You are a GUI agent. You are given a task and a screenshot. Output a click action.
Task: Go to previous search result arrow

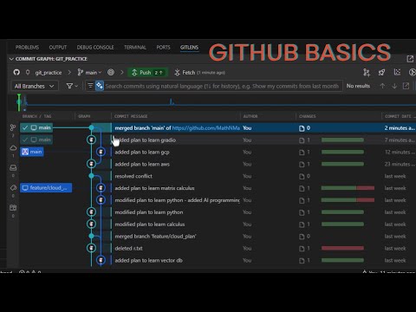(x=382, y=86)
